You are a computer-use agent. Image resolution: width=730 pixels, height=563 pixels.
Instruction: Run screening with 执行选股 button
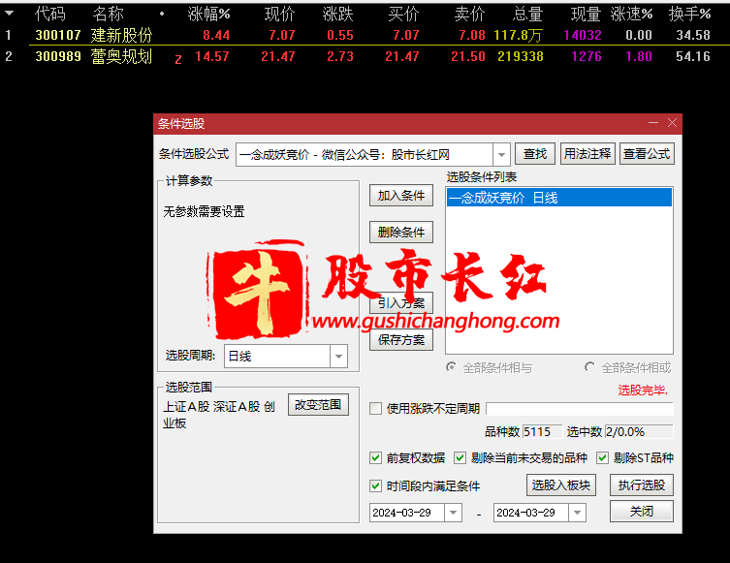(x=642, y=485)
